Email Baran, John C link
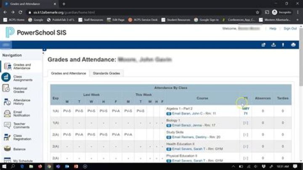Image resolution: width=303 pixels, height=170 pixels. (194, 114)
